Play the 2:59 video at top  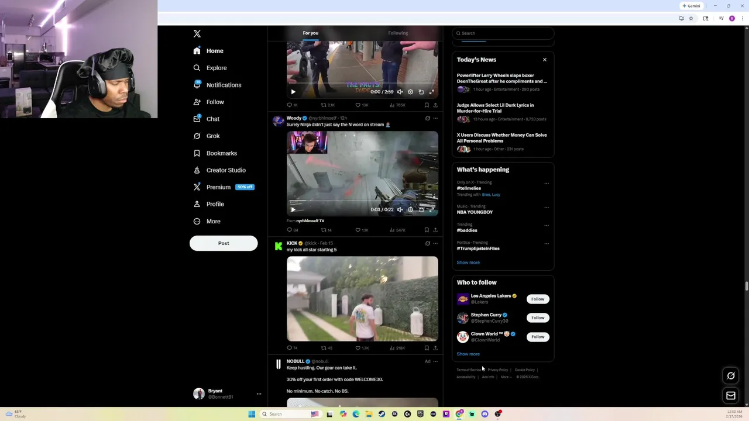point(293,92)
